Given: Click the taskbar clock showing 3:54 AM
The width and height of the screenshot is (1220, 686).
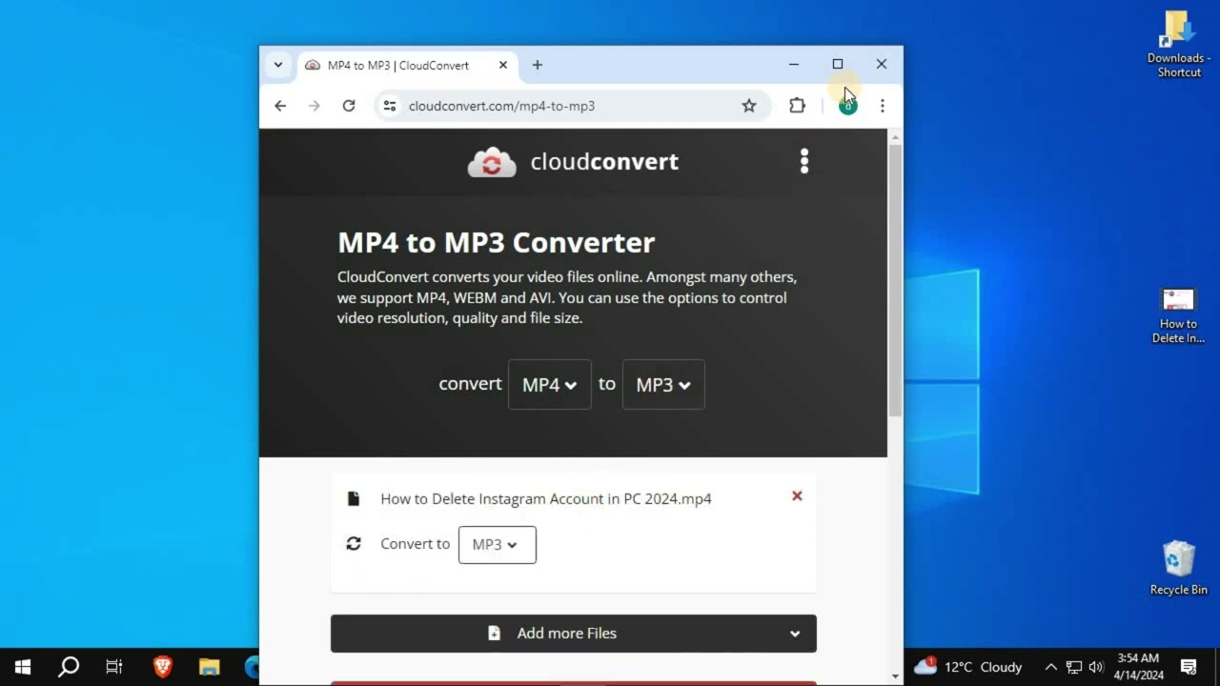Looking at the screenshot, I should (x=1138, y=667).
